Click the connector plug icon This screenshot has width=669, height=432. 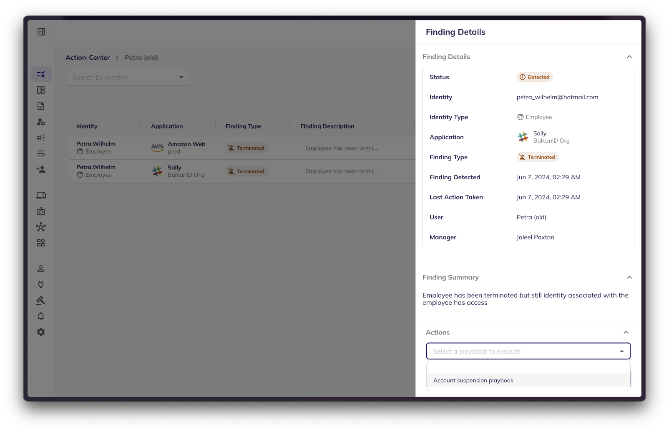(x=41, y=284)
